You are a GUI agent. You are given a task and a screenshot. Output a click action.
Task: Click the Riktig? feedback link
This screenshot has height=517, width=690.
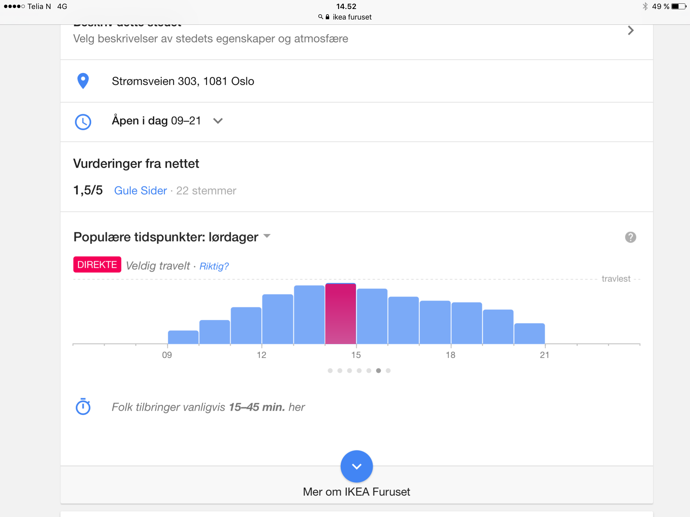coord(214,266)
